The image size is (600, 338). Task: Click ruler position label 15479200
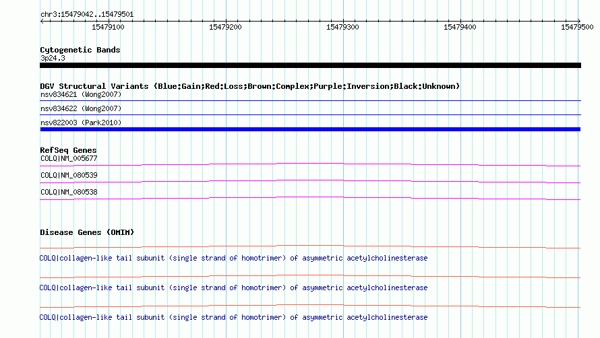pyautogui.click(x=225, y=27)
